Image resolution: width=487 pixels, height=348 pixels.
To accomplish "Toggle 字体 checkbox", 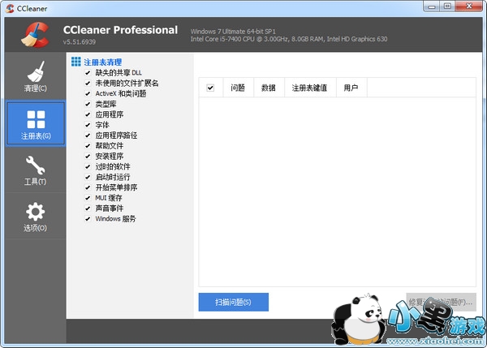I will click(88, 125).
